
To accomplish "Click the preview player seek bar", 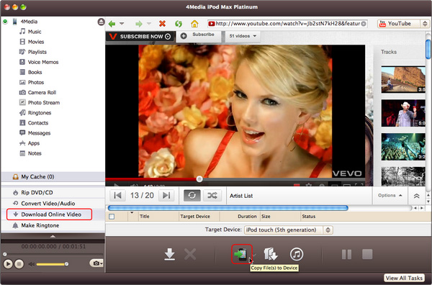I will pyautogui.click(x=53, y=255).
